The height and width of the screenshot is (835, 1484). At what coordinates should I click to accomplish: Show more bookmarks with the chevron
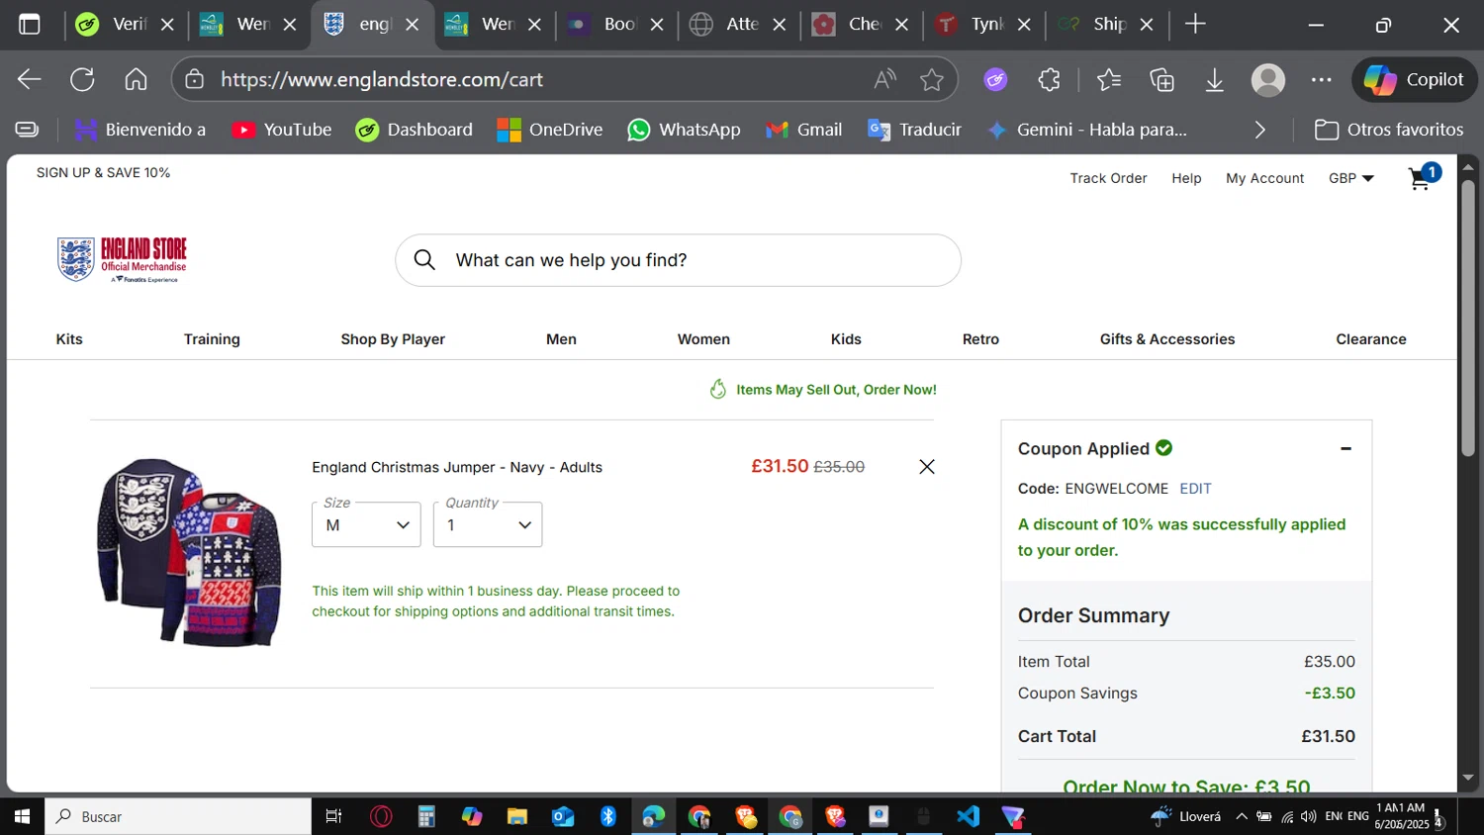[1259, 130]
